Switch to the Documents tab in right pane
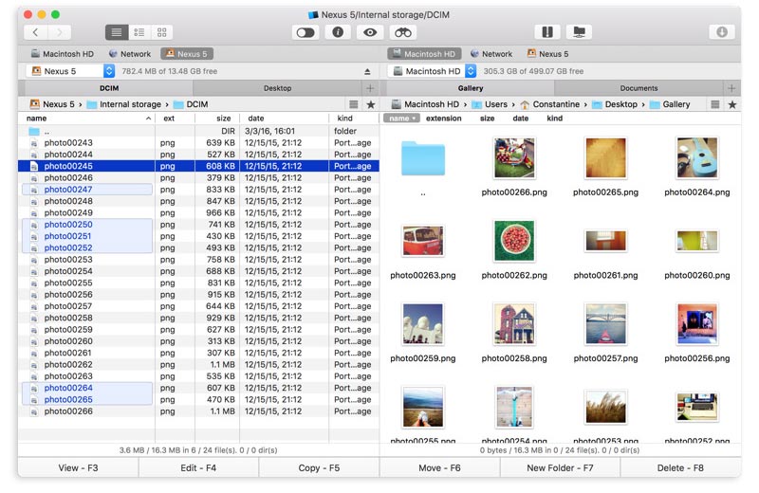The width and height of the screenshot is (759, 493). [x=639, y=88]
